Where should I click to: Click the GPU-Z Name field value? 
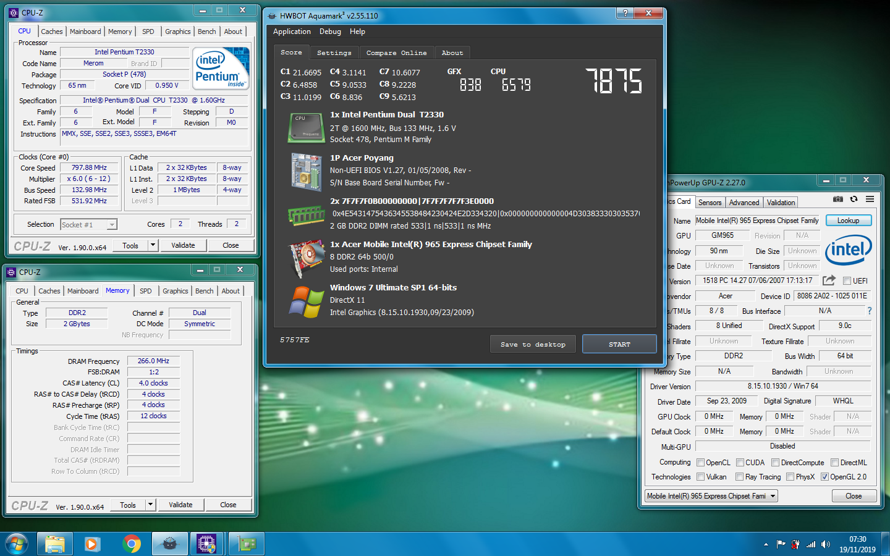pos(758,221)
